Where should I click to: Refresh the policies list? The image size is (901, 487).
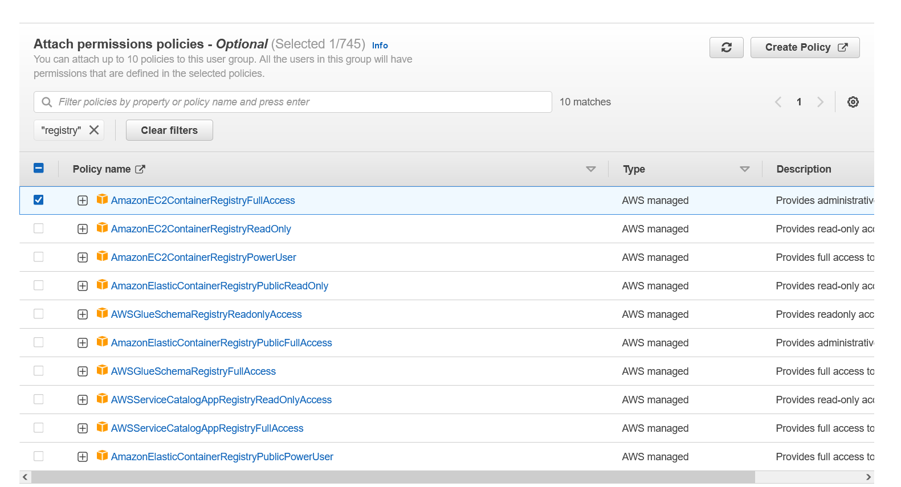point(726,47)
